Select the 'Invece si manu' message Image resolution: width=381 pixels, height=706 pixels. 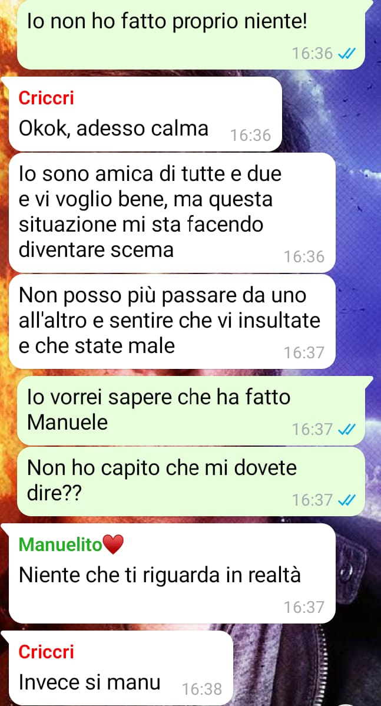point(121,668)
